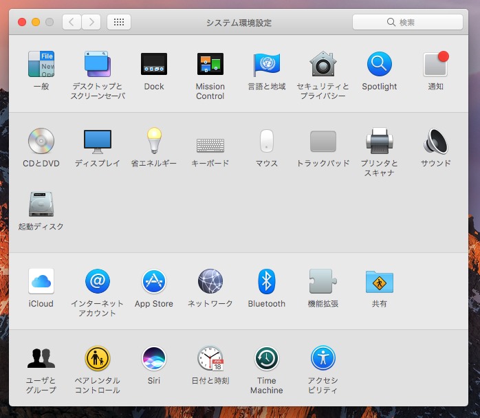
Task: Open CDとDVD preferences
Action: (x=41, y=141)
